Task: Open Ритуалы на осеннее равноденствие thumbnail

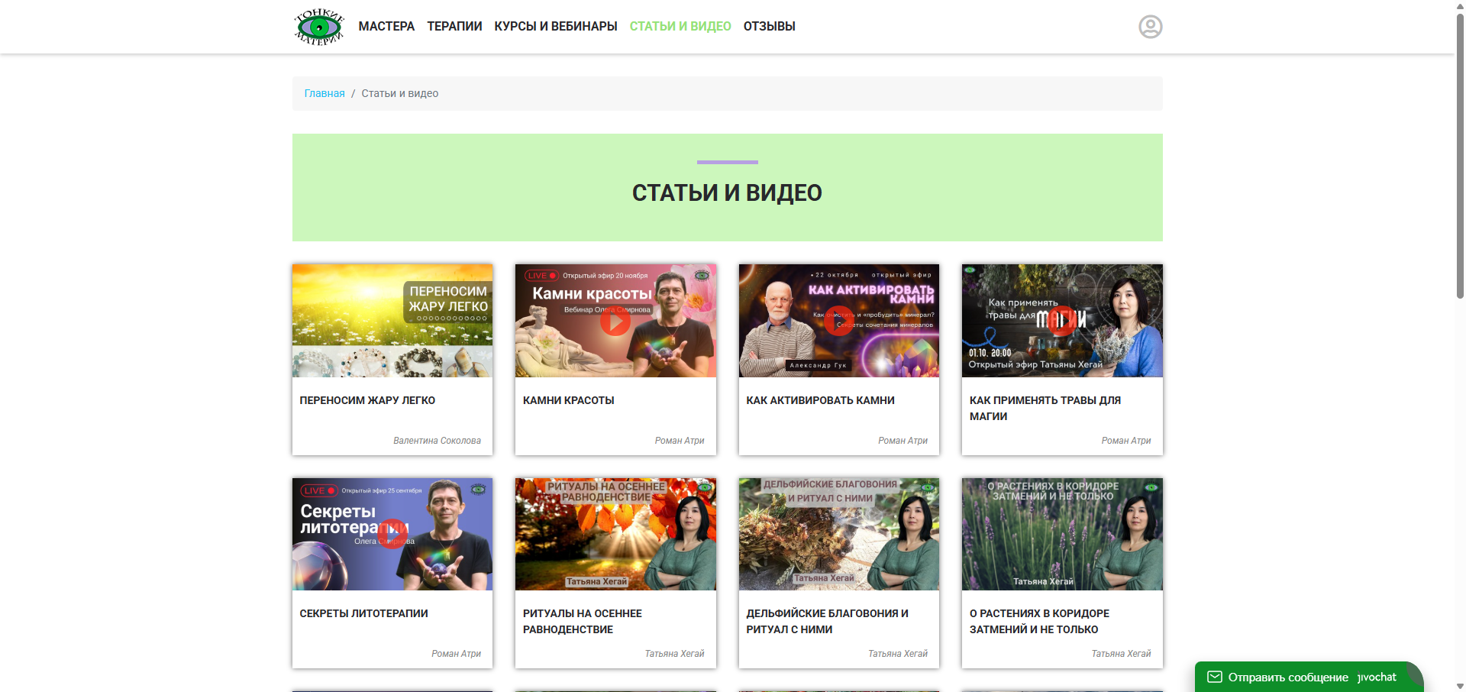Action: [615, 534]
